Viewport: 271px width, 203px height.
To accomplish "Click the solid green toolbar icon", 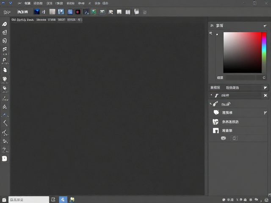I will point(94,12).
